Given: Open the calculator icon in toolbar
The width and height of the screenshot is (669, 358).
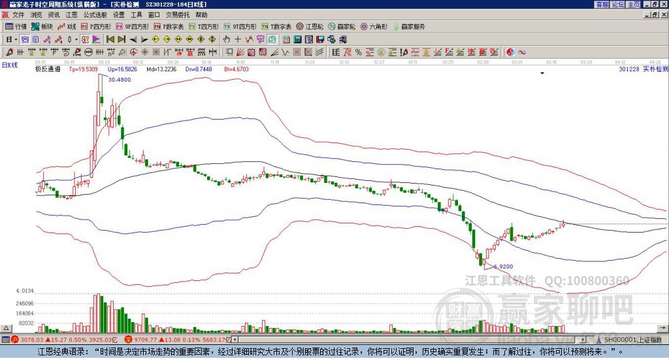Looking at the screenshot, I should pyautogui.click(x=297, y=40).
